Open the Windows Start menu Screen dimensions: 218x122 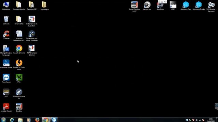click(3, 120)
